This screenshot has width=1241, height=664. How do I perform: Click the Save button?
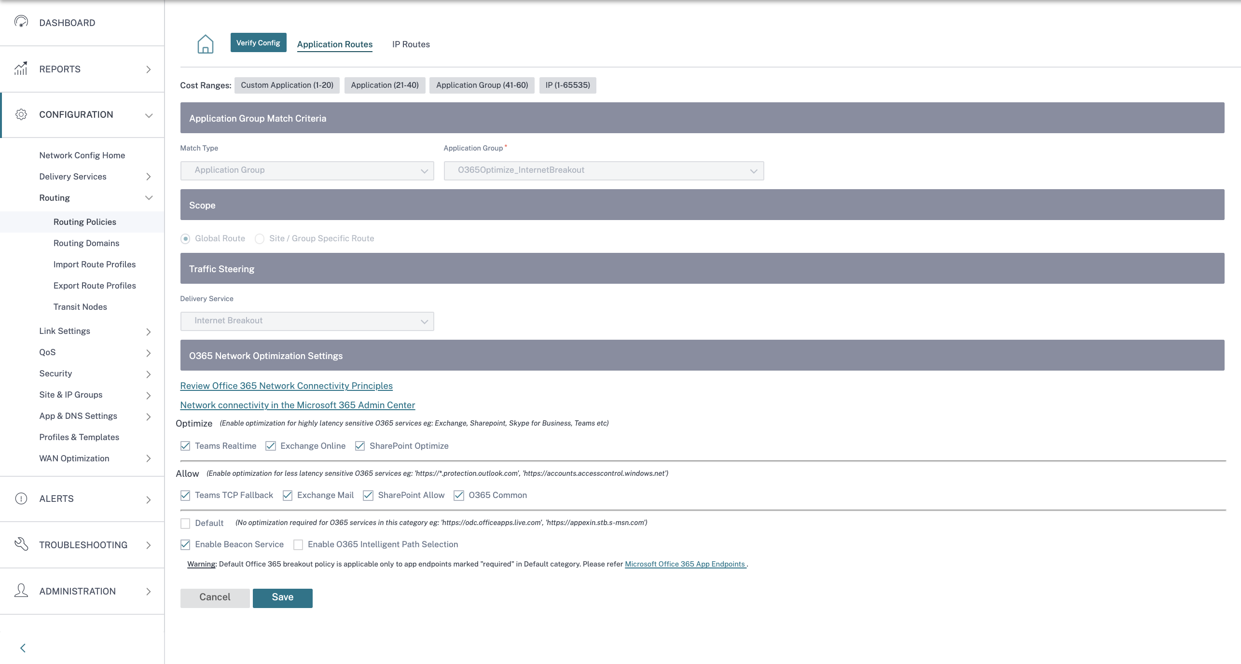tap(283, 597)
